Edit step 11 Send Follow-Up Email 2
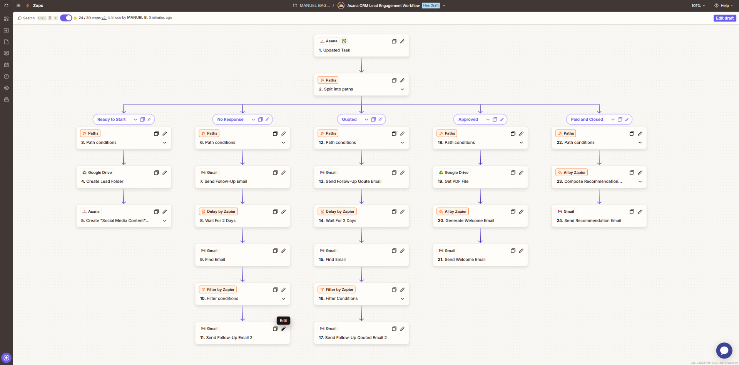 [283, 329]
